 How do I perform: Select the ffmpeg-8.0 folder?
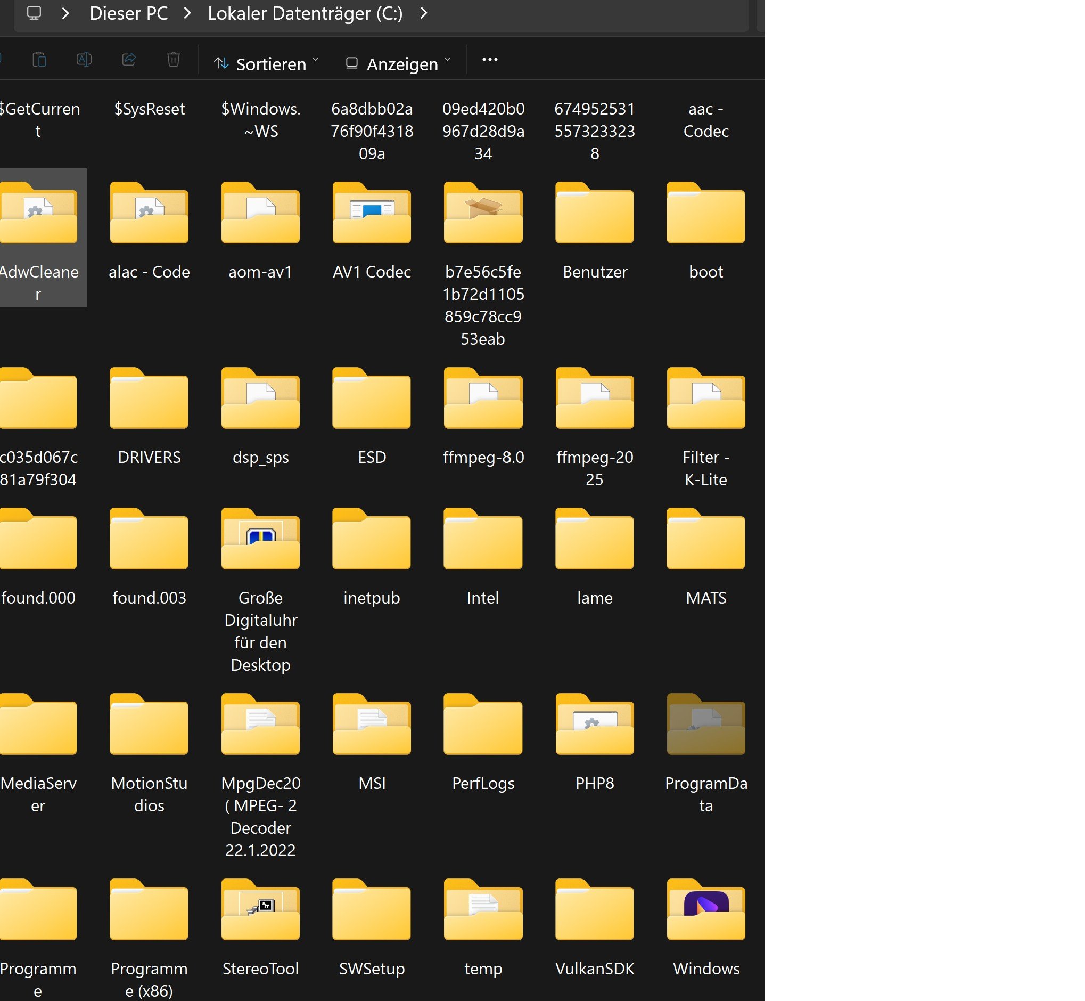pyautogui.click(x=483, y=417)
